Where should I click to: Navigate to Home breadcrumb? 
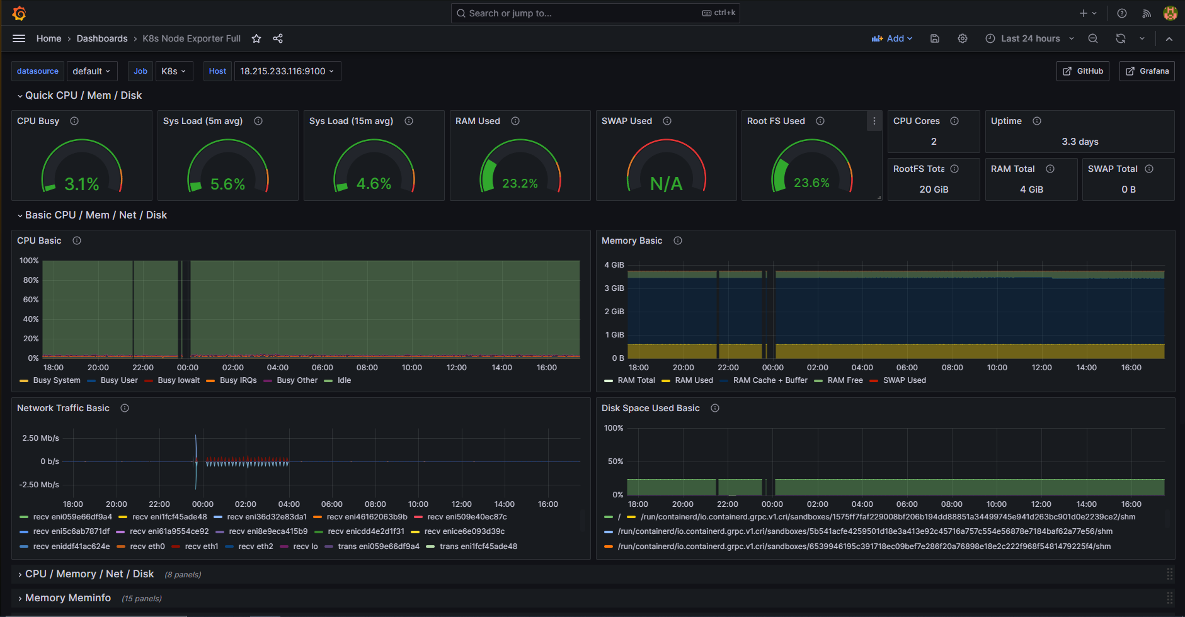point(49,38)
